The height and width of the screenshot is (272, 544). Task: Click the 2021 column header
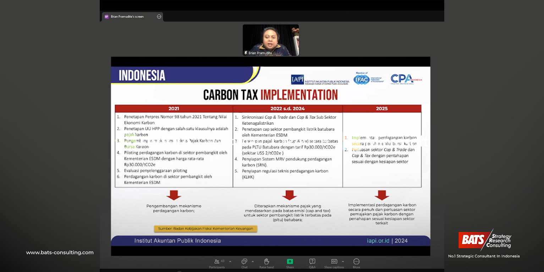coord(174,109)
